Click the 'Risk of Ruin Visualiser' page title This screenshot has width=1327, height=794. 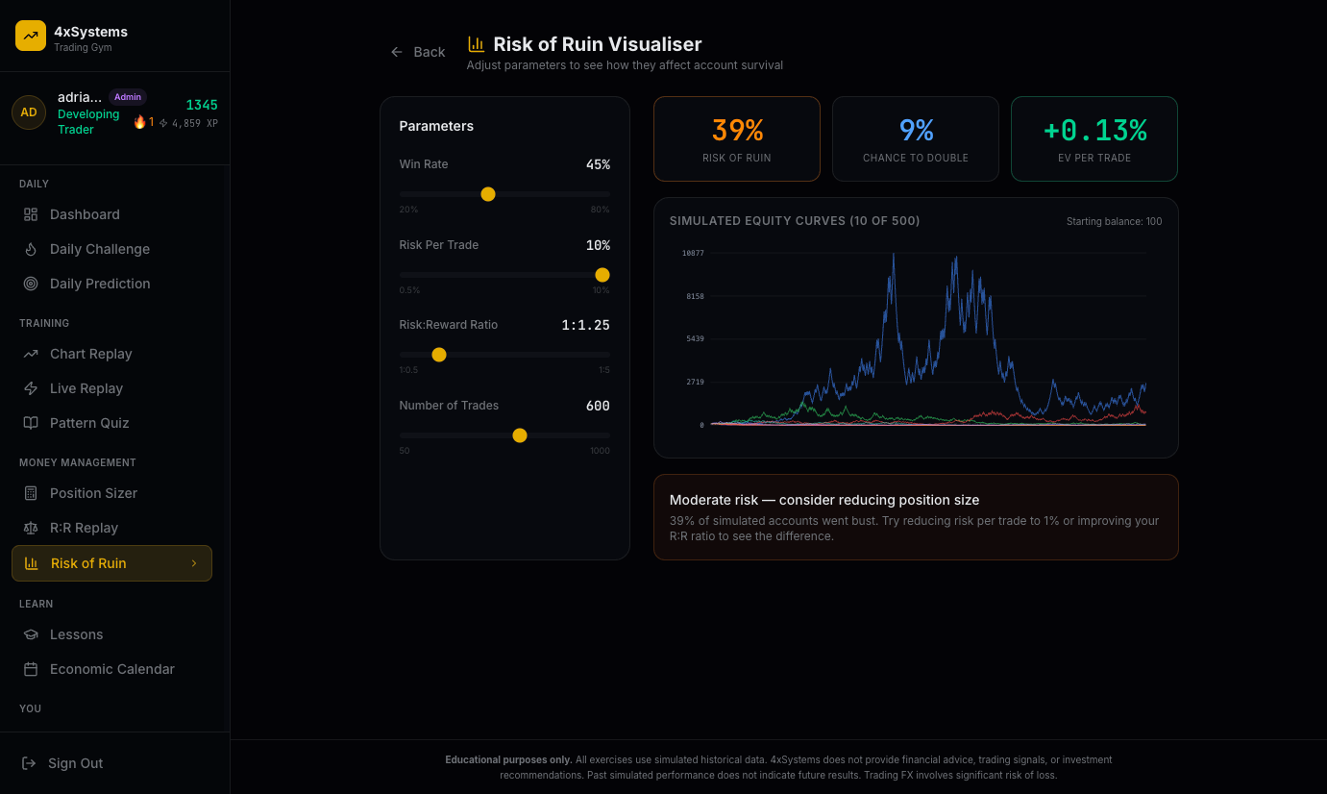coord(598,44)
